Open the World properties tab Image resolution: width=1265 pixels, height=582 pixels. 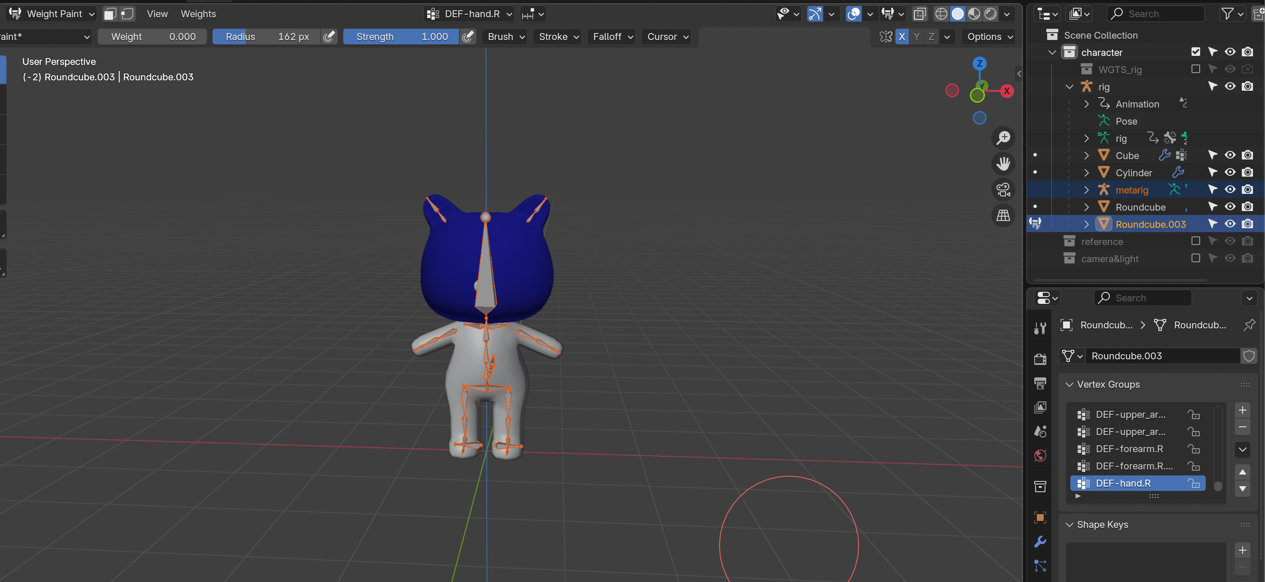[x=1040, y=455]
